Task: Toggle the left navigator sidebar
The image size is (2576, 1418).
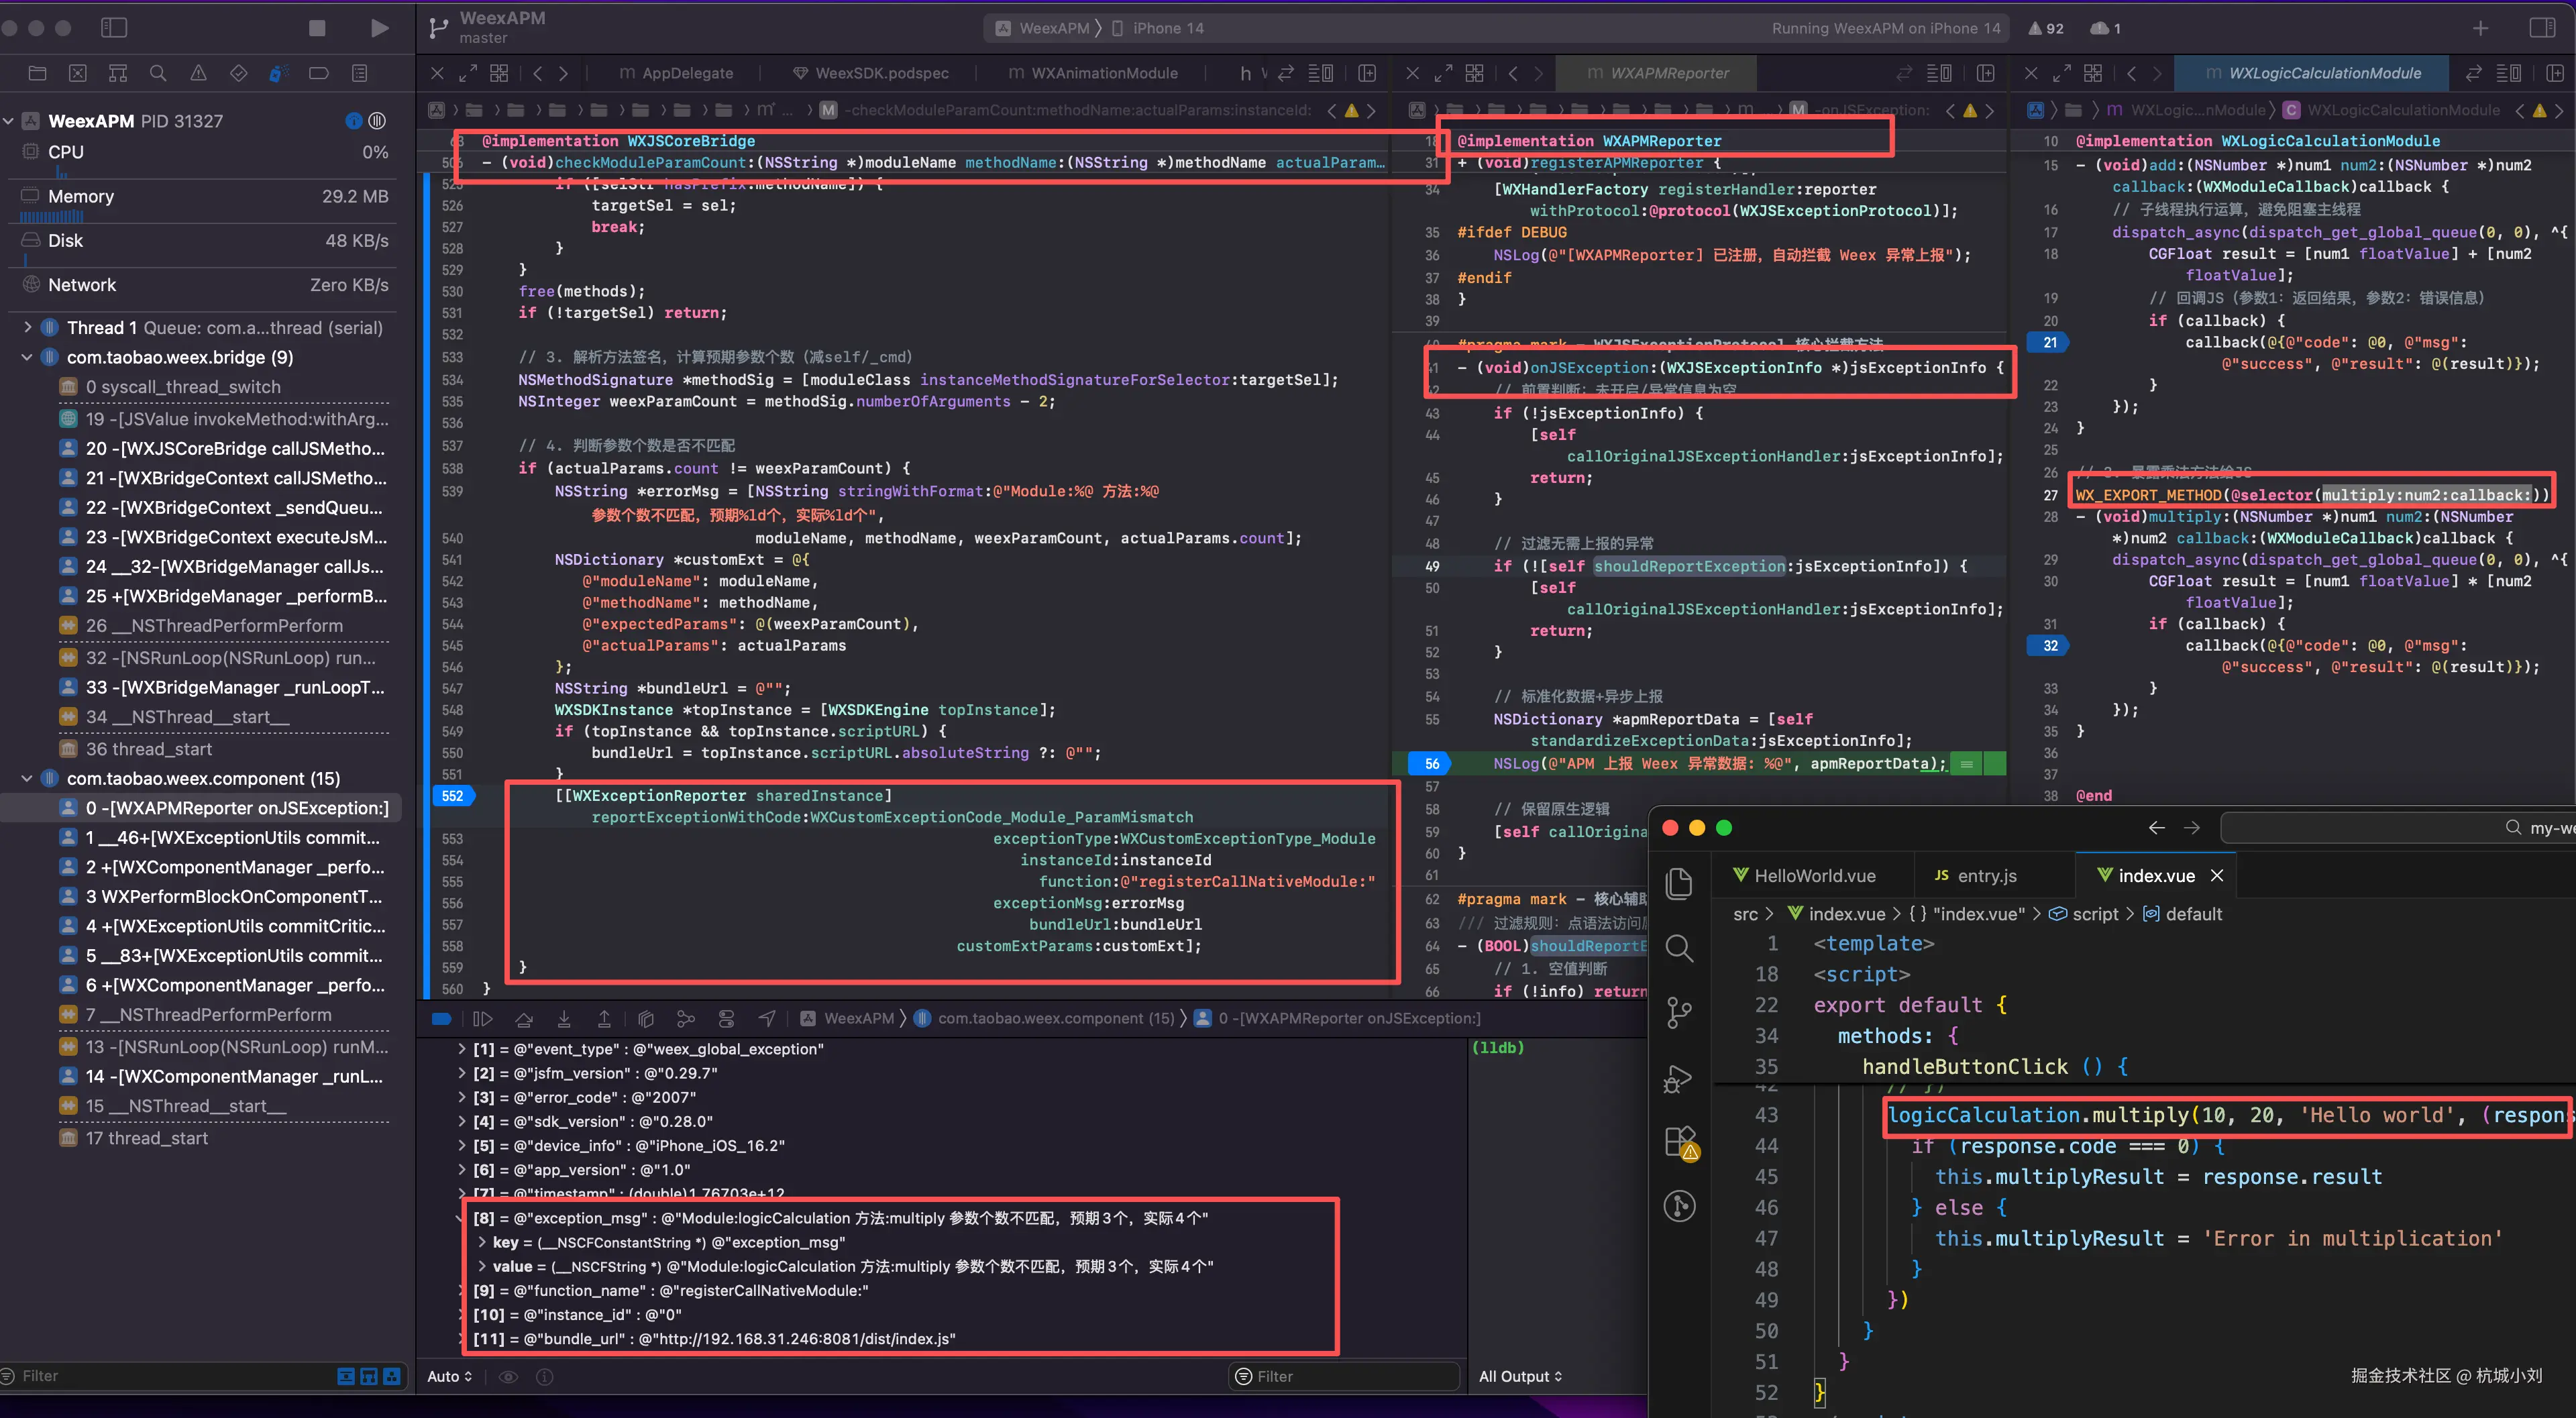Action: pos(114,28)
